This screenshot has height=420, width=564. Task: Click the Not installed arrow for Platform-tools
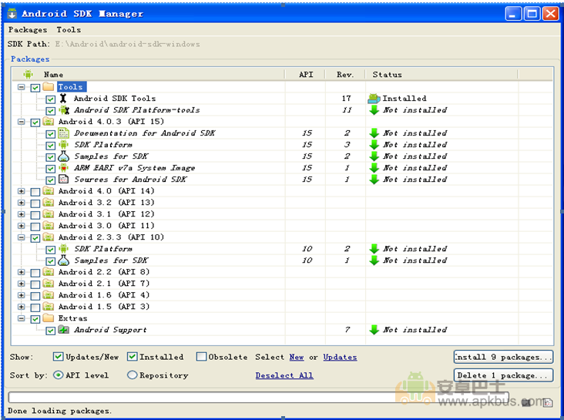tap(374, 109)
